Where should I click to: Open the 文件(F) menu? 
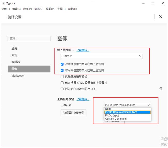pos(5,9)
